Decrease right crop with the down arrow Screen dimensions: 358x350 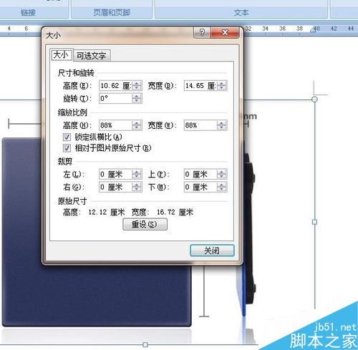click(137, 190)
